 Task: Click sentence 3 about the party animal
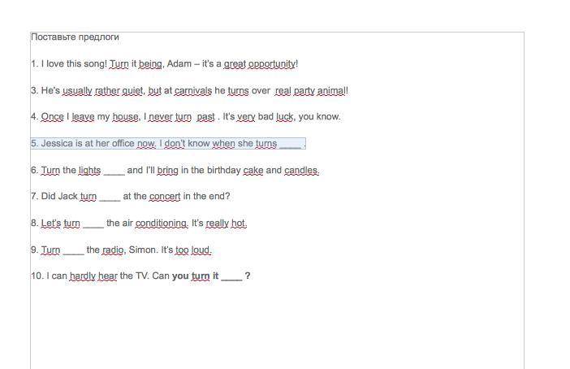pyautogui.click(x=189, y=90)
